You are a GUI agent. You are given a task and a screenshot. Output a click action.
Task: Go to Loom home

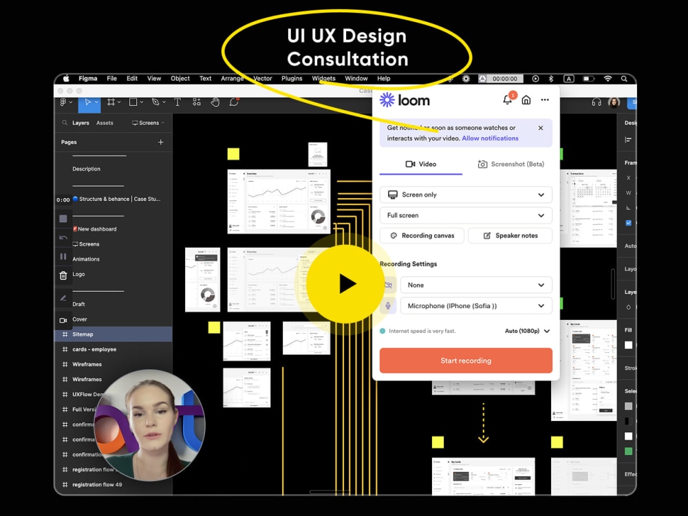[526, 100]
